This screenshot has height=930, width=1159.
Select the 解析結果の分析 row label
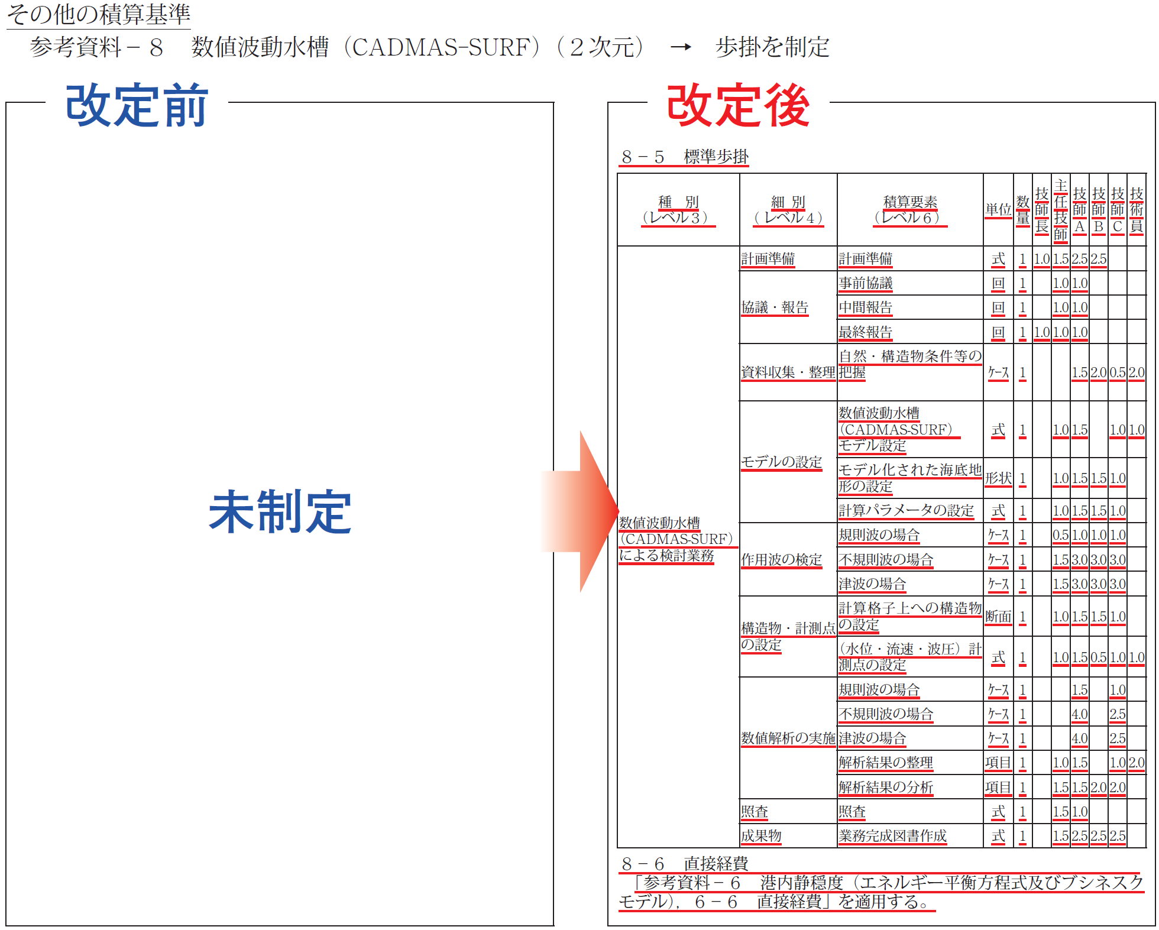pos(886,788)
